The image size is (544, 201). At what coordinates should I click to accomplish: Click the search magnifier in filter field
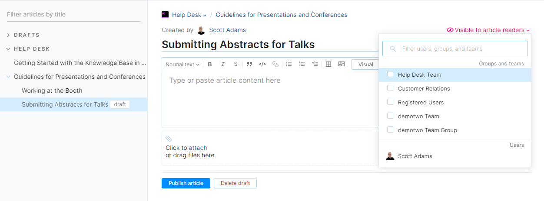(x=393, y=49)
